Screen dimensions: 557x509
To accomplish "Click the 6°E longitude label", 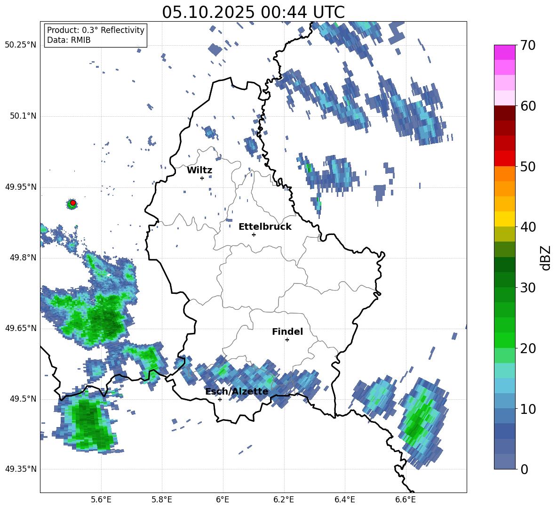I will 223,500.
